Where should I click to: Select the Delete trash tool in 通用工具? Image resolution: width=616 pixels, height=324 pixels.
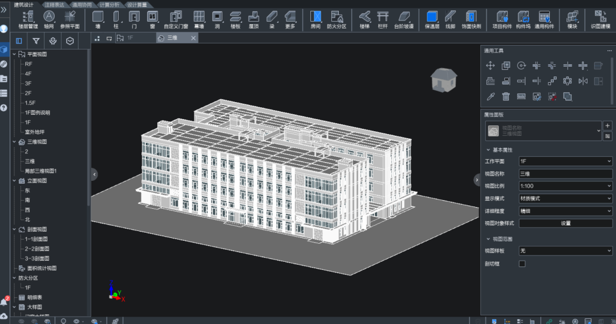click(506, 96)
